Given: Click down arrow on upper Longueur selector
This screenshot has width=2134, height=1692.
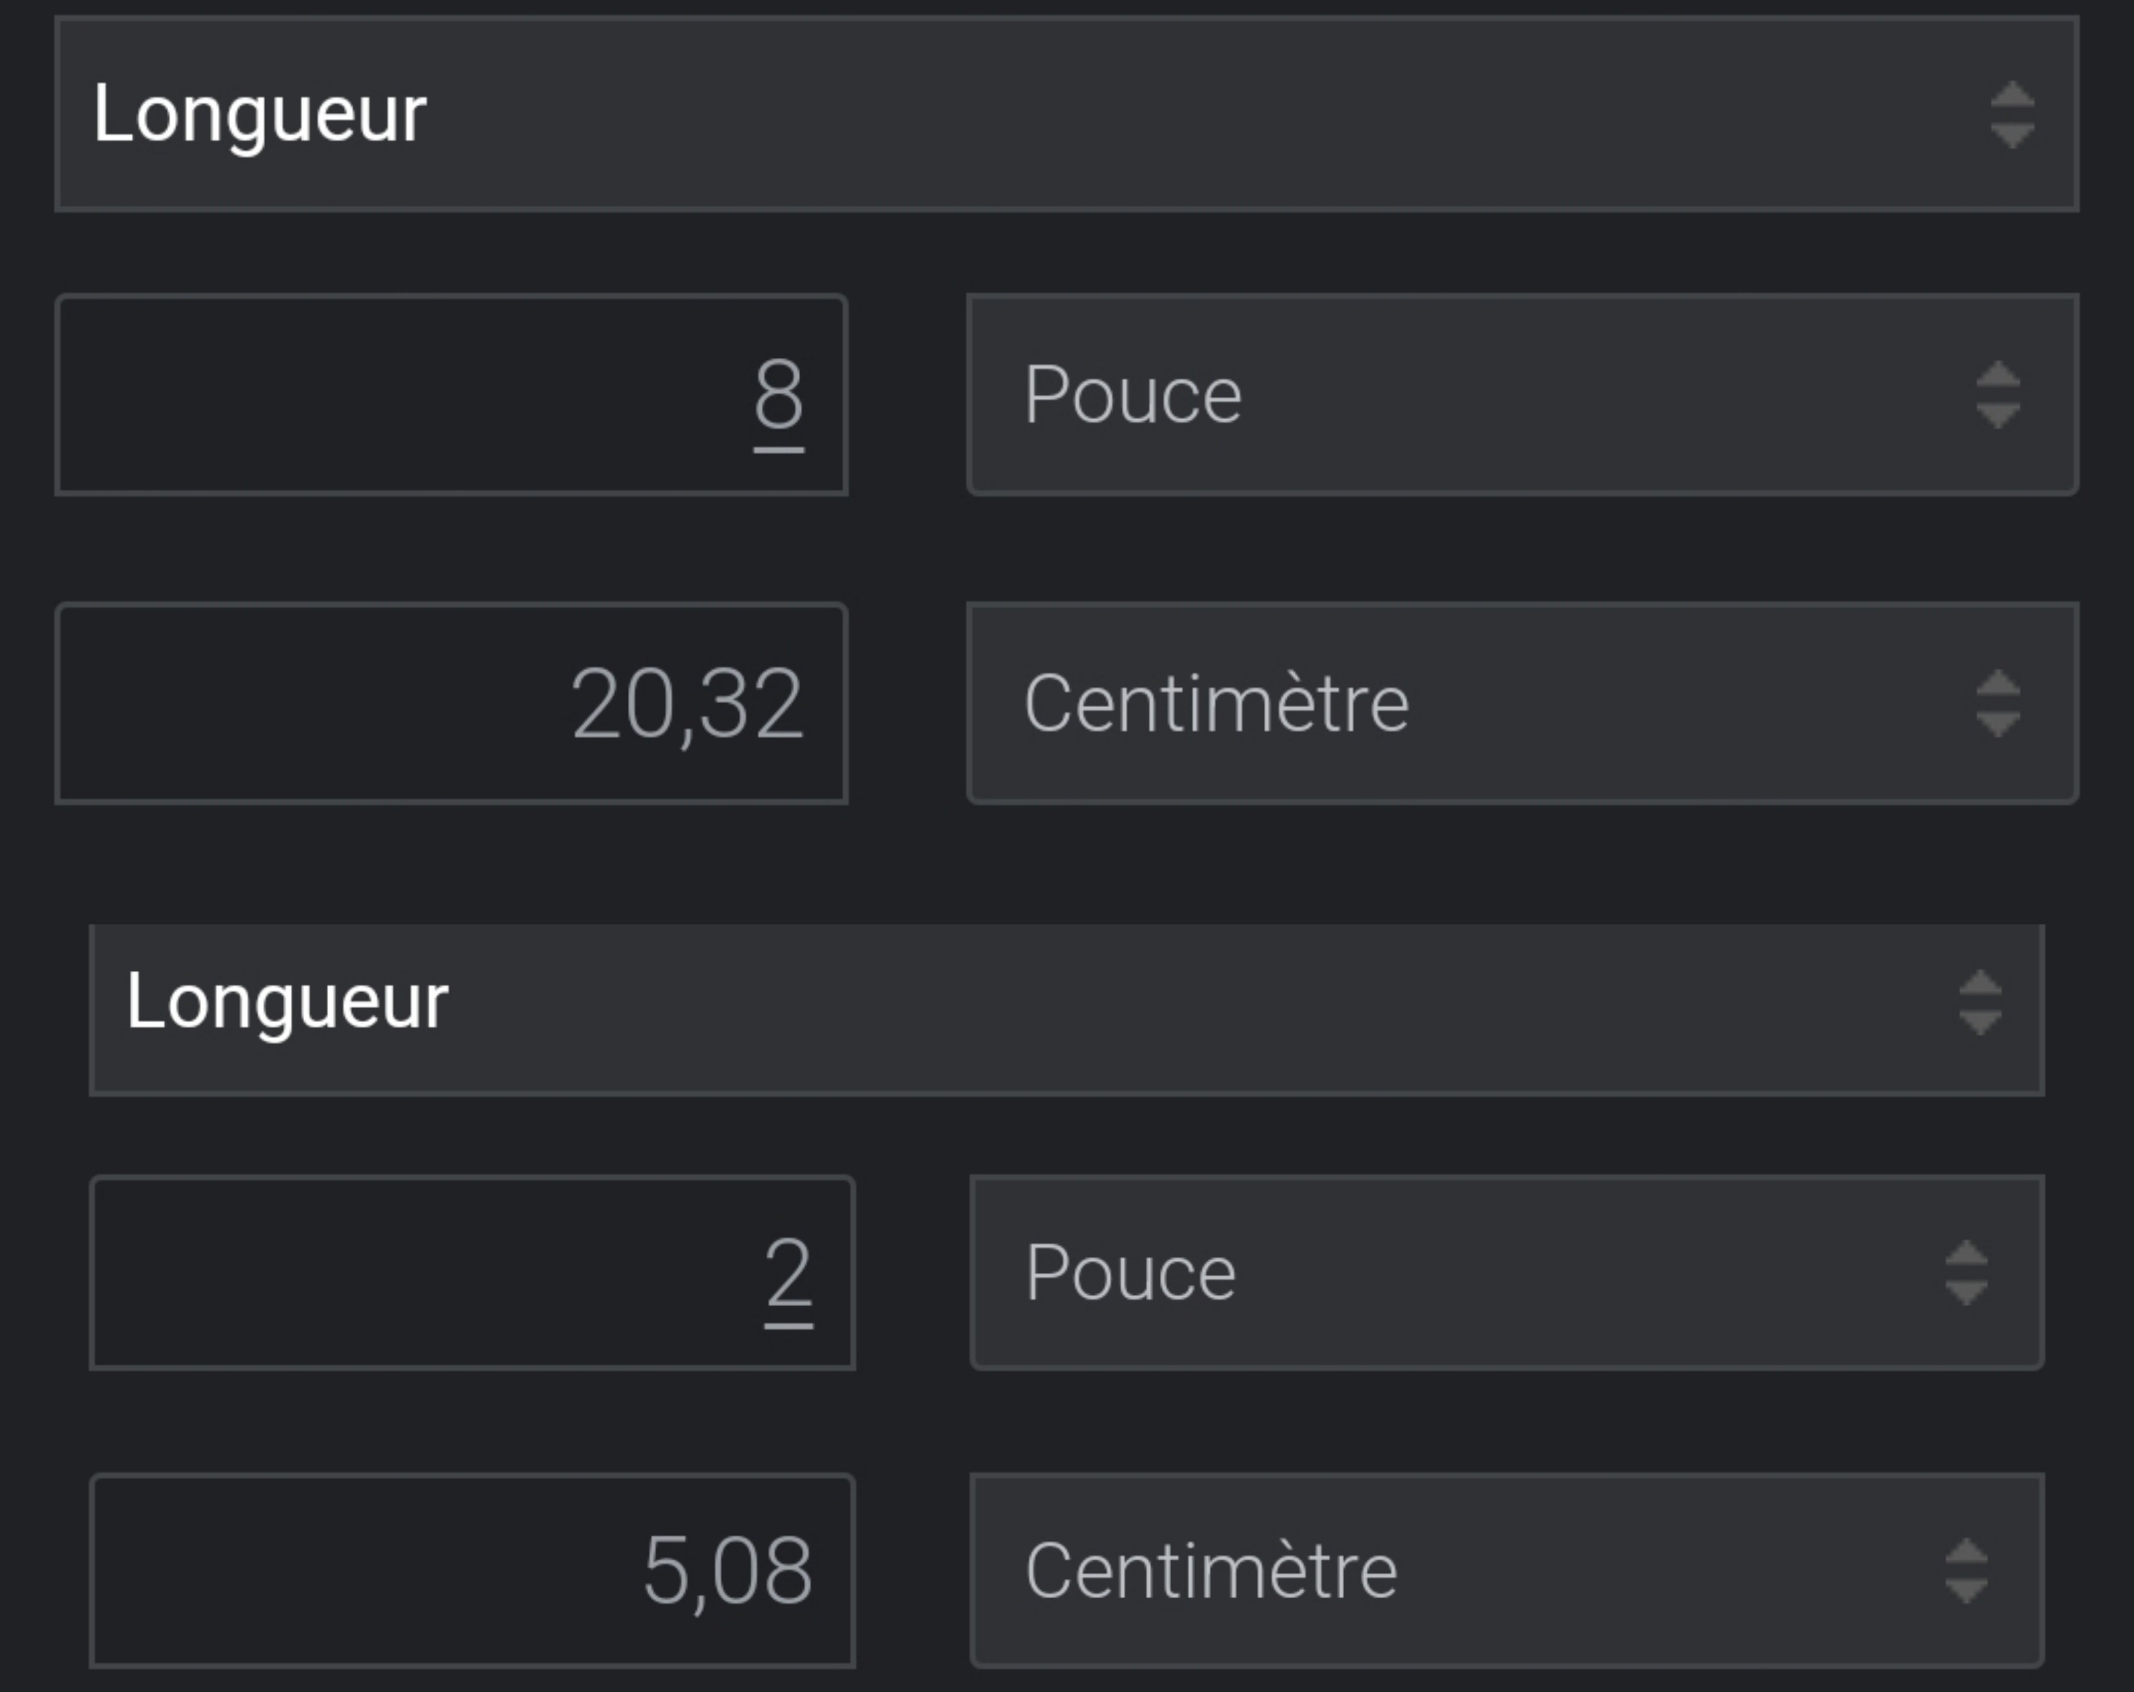Looking at the screenshot, I should [x=2012, y=134].
